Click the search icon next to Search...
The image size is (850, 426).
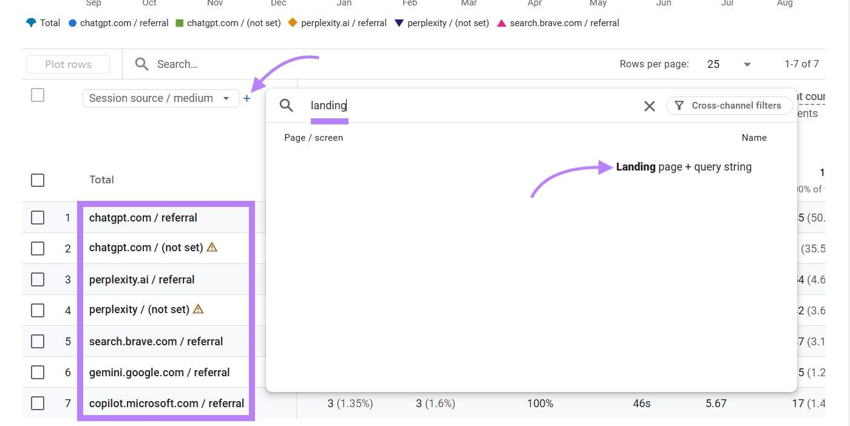tap(141, 64)
